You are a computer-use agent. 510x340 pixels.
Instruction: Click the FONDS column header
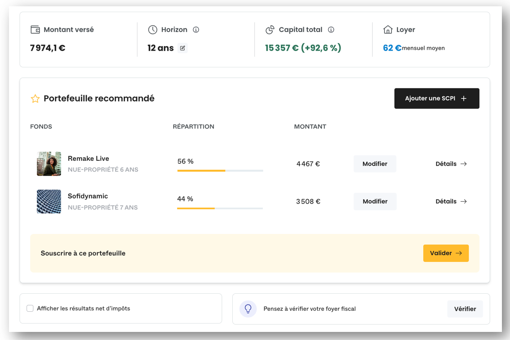pos(41,127)
